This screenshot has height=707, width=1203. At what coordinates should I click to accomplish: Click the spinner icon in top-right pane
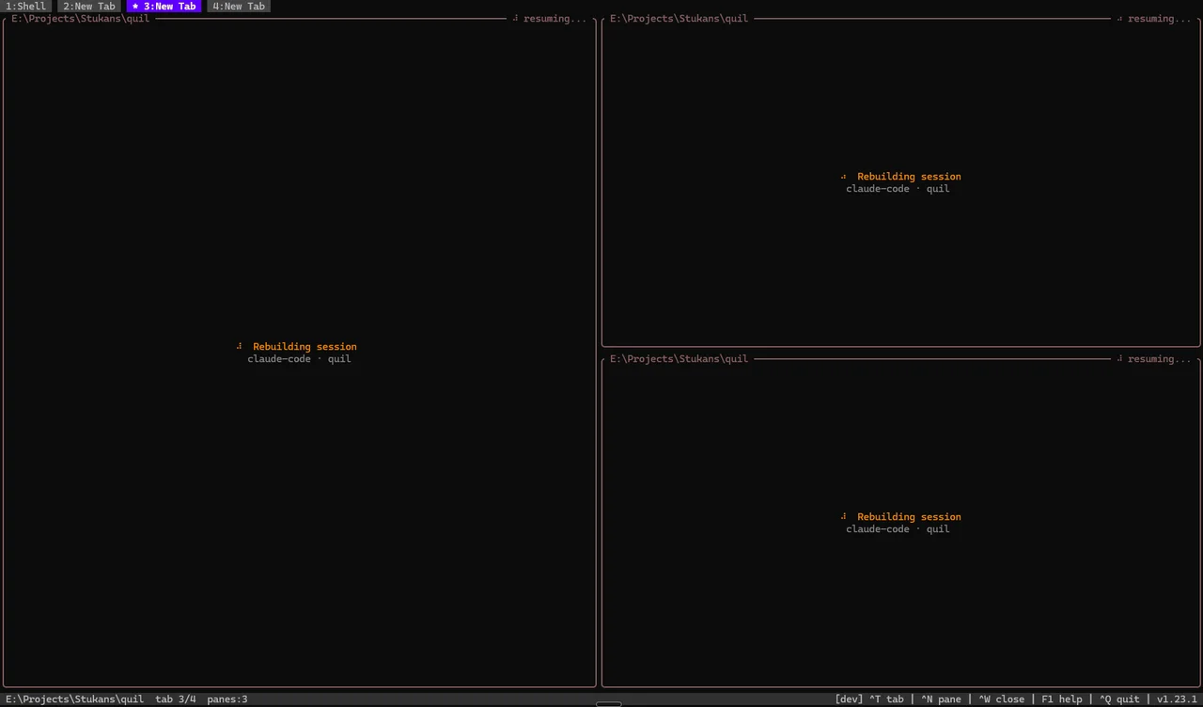click(844, 177)
